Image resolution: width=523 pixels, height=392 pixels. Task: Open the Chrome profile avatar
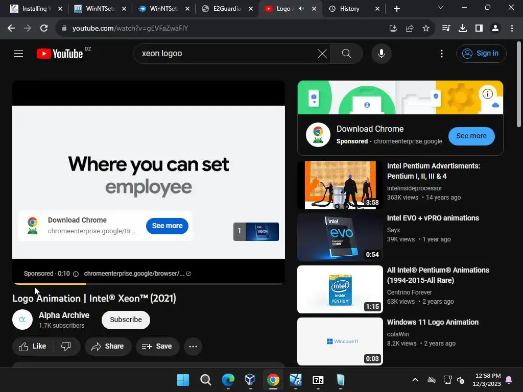[x=495, y=29]
